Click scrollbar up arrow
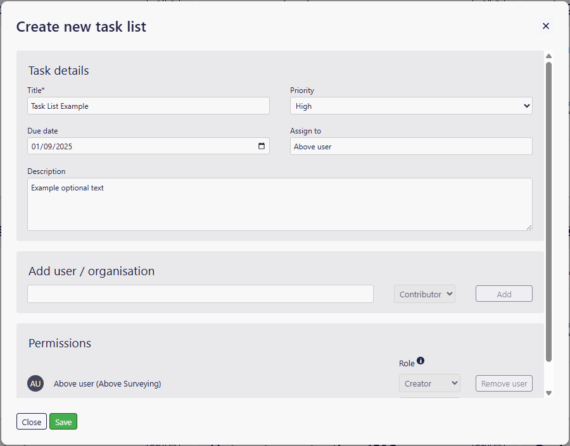Screen dimensions: 570x446 [x=549, y=56]
